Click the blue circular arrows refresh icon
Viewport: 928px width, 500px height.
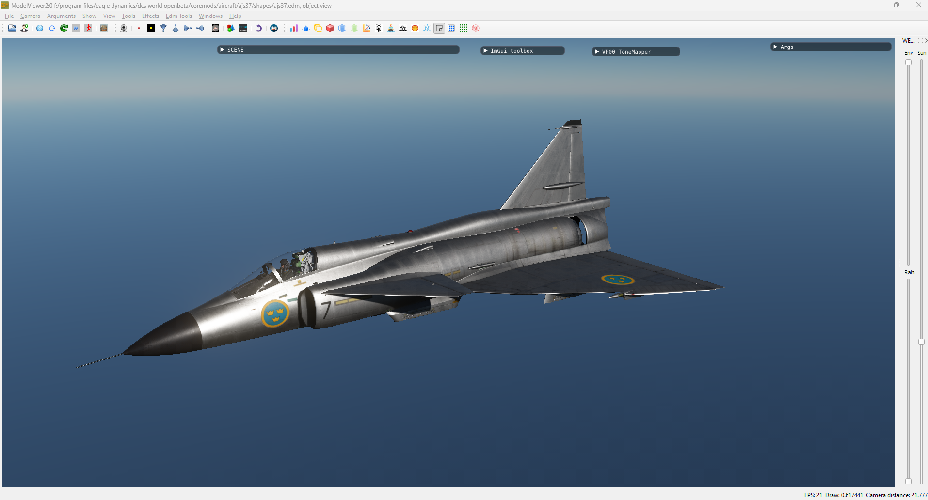[52, 28]
